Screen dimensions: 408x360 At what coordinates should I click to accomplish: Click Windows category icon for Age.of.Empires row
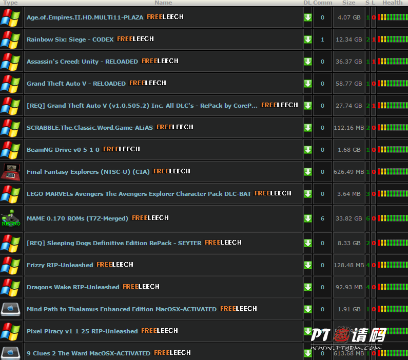pos(10,17)
